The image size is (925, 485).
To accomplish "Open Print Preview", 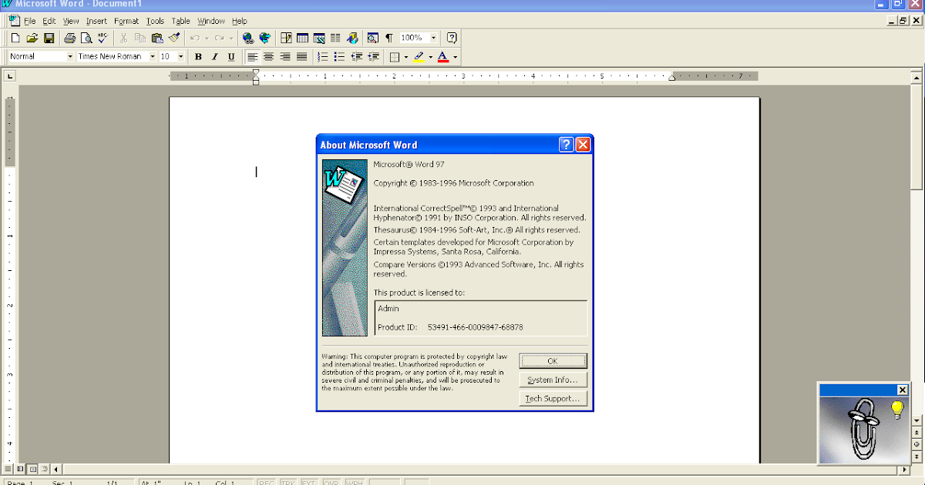I will [86, 38].
